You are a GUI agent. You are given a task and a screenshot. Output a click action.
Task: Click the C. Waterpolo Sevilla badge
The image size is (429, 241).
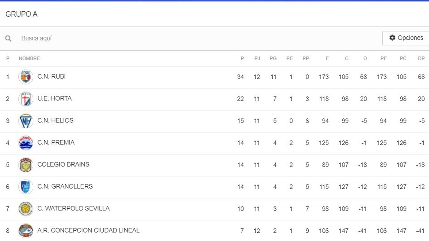(26, 208)
